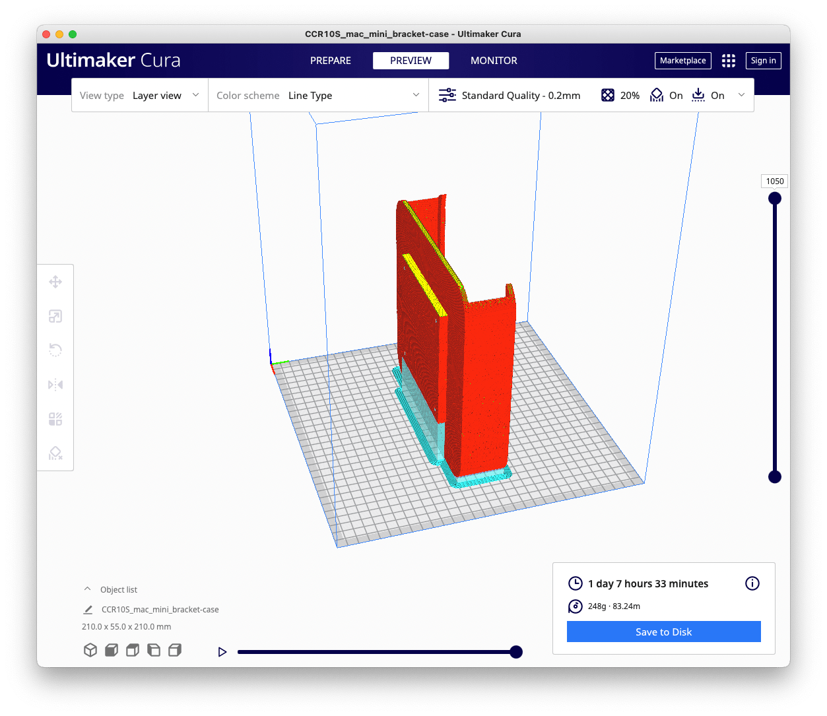Select the Move tool in left toolbar
This screenshot has width=827, height=716.
(55, 282)
